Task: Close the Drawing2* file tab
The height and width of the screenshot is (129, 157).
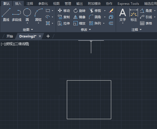Action: click(x=40, y=36)
